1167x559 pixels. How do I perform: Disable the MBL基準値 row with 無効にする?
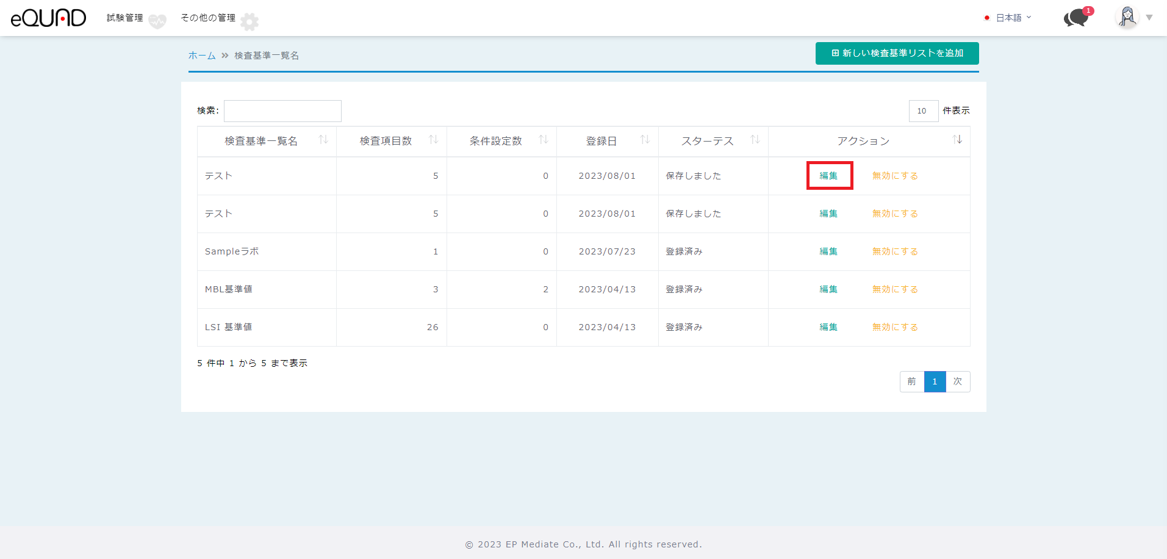coord(894,289)
